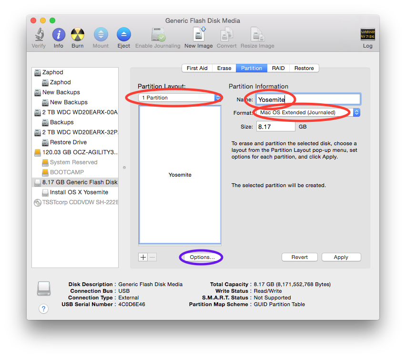Zoom the Disk Utility window
406x358 pixels.
(52, 20)
